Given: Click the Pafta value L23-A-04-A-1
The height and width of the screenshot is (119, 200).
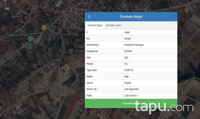Looking at the screenshot, I should (x=131, y=95).
